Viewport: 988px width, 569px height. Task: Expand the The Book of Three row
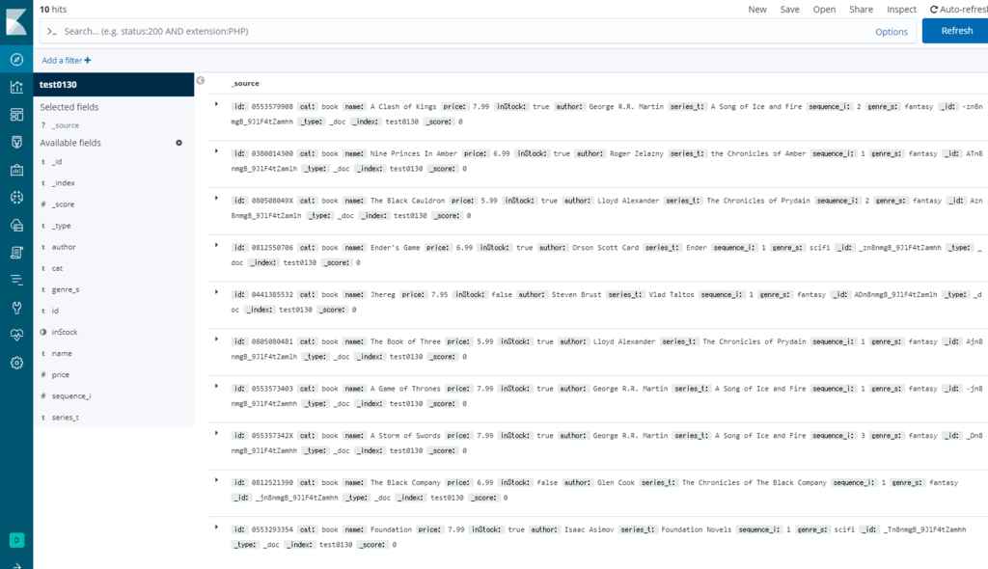pos(216,339)
